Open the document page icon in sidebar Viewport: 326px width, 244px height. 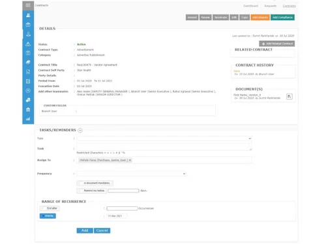(28, 72)
